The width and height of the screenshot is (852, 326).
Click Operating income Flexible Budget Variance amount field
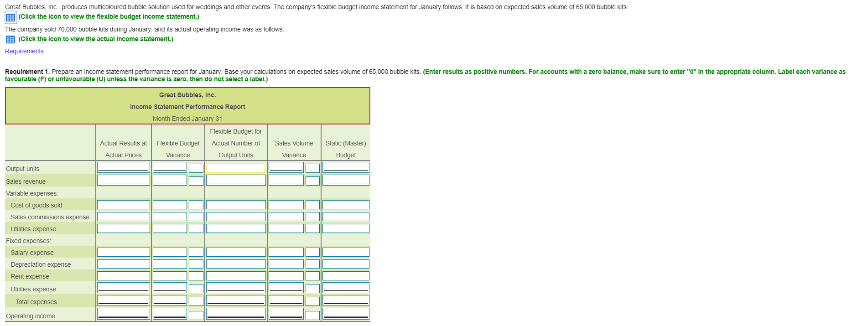pos(170,314)
